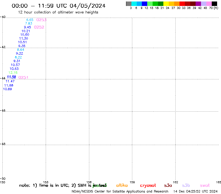Screen dimensions: 221x194
Task: Select the 11.30 wave height reading
Action: (24, 38)
